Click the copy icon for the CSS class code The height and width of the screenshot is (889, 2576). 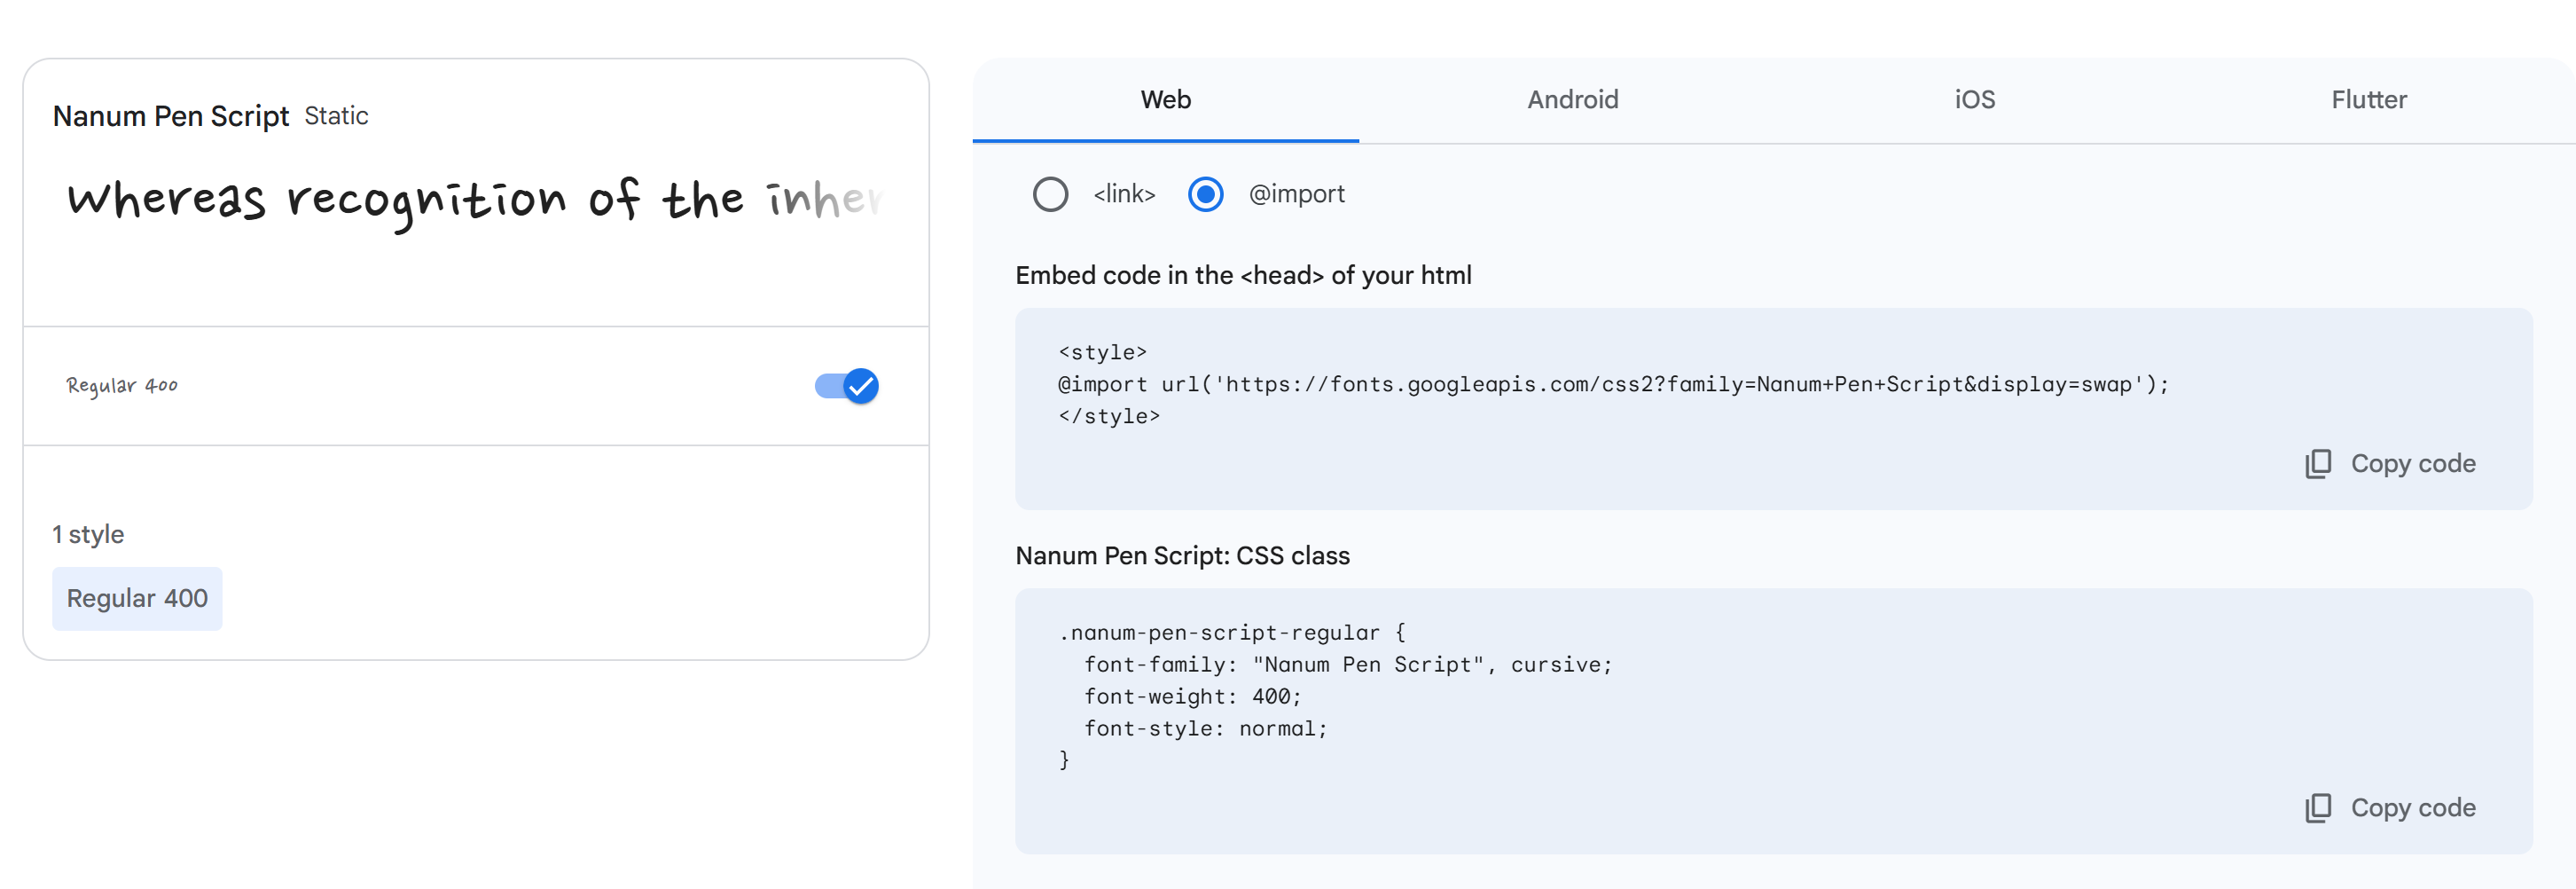click(x=2318, y=808)
